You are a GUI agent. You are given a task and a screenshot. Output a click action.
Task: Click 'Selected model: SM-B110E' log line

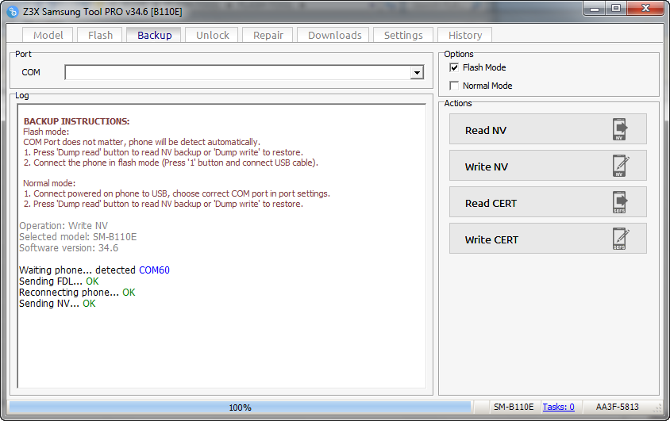[x=78, y=237]
